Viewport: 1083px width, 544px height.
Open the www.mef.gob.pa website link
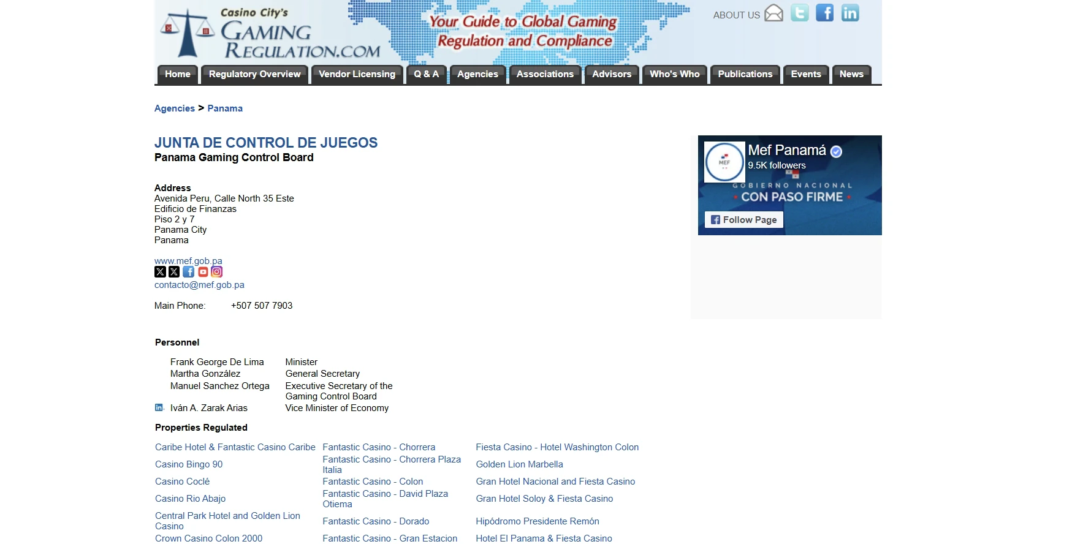pos(188,261)
